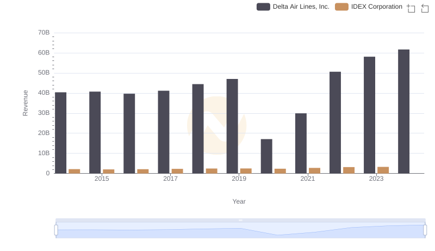Click the area zoom tool icon
This screenshot has height=251, width=435.
411,8
